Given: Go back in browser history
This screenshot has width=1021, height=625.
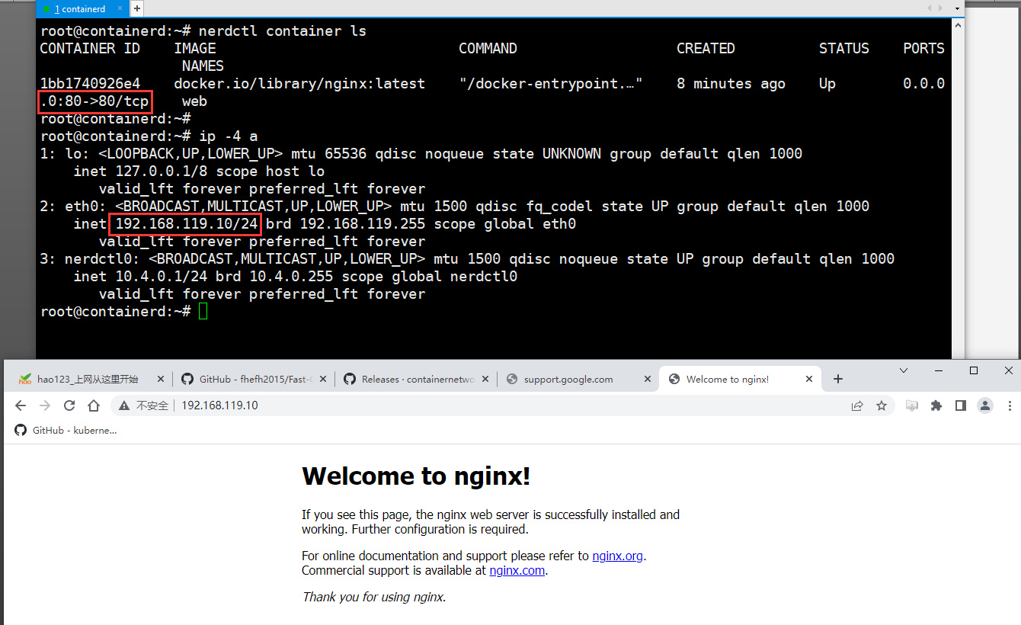Looking at the screenshot, I should (21, 405).
